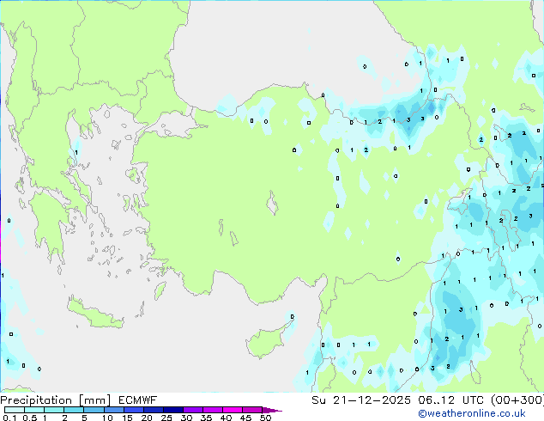The width and height of the screenshot is (544, 421).
Task: Click the '25' legend value
Action: pos(166,418)
